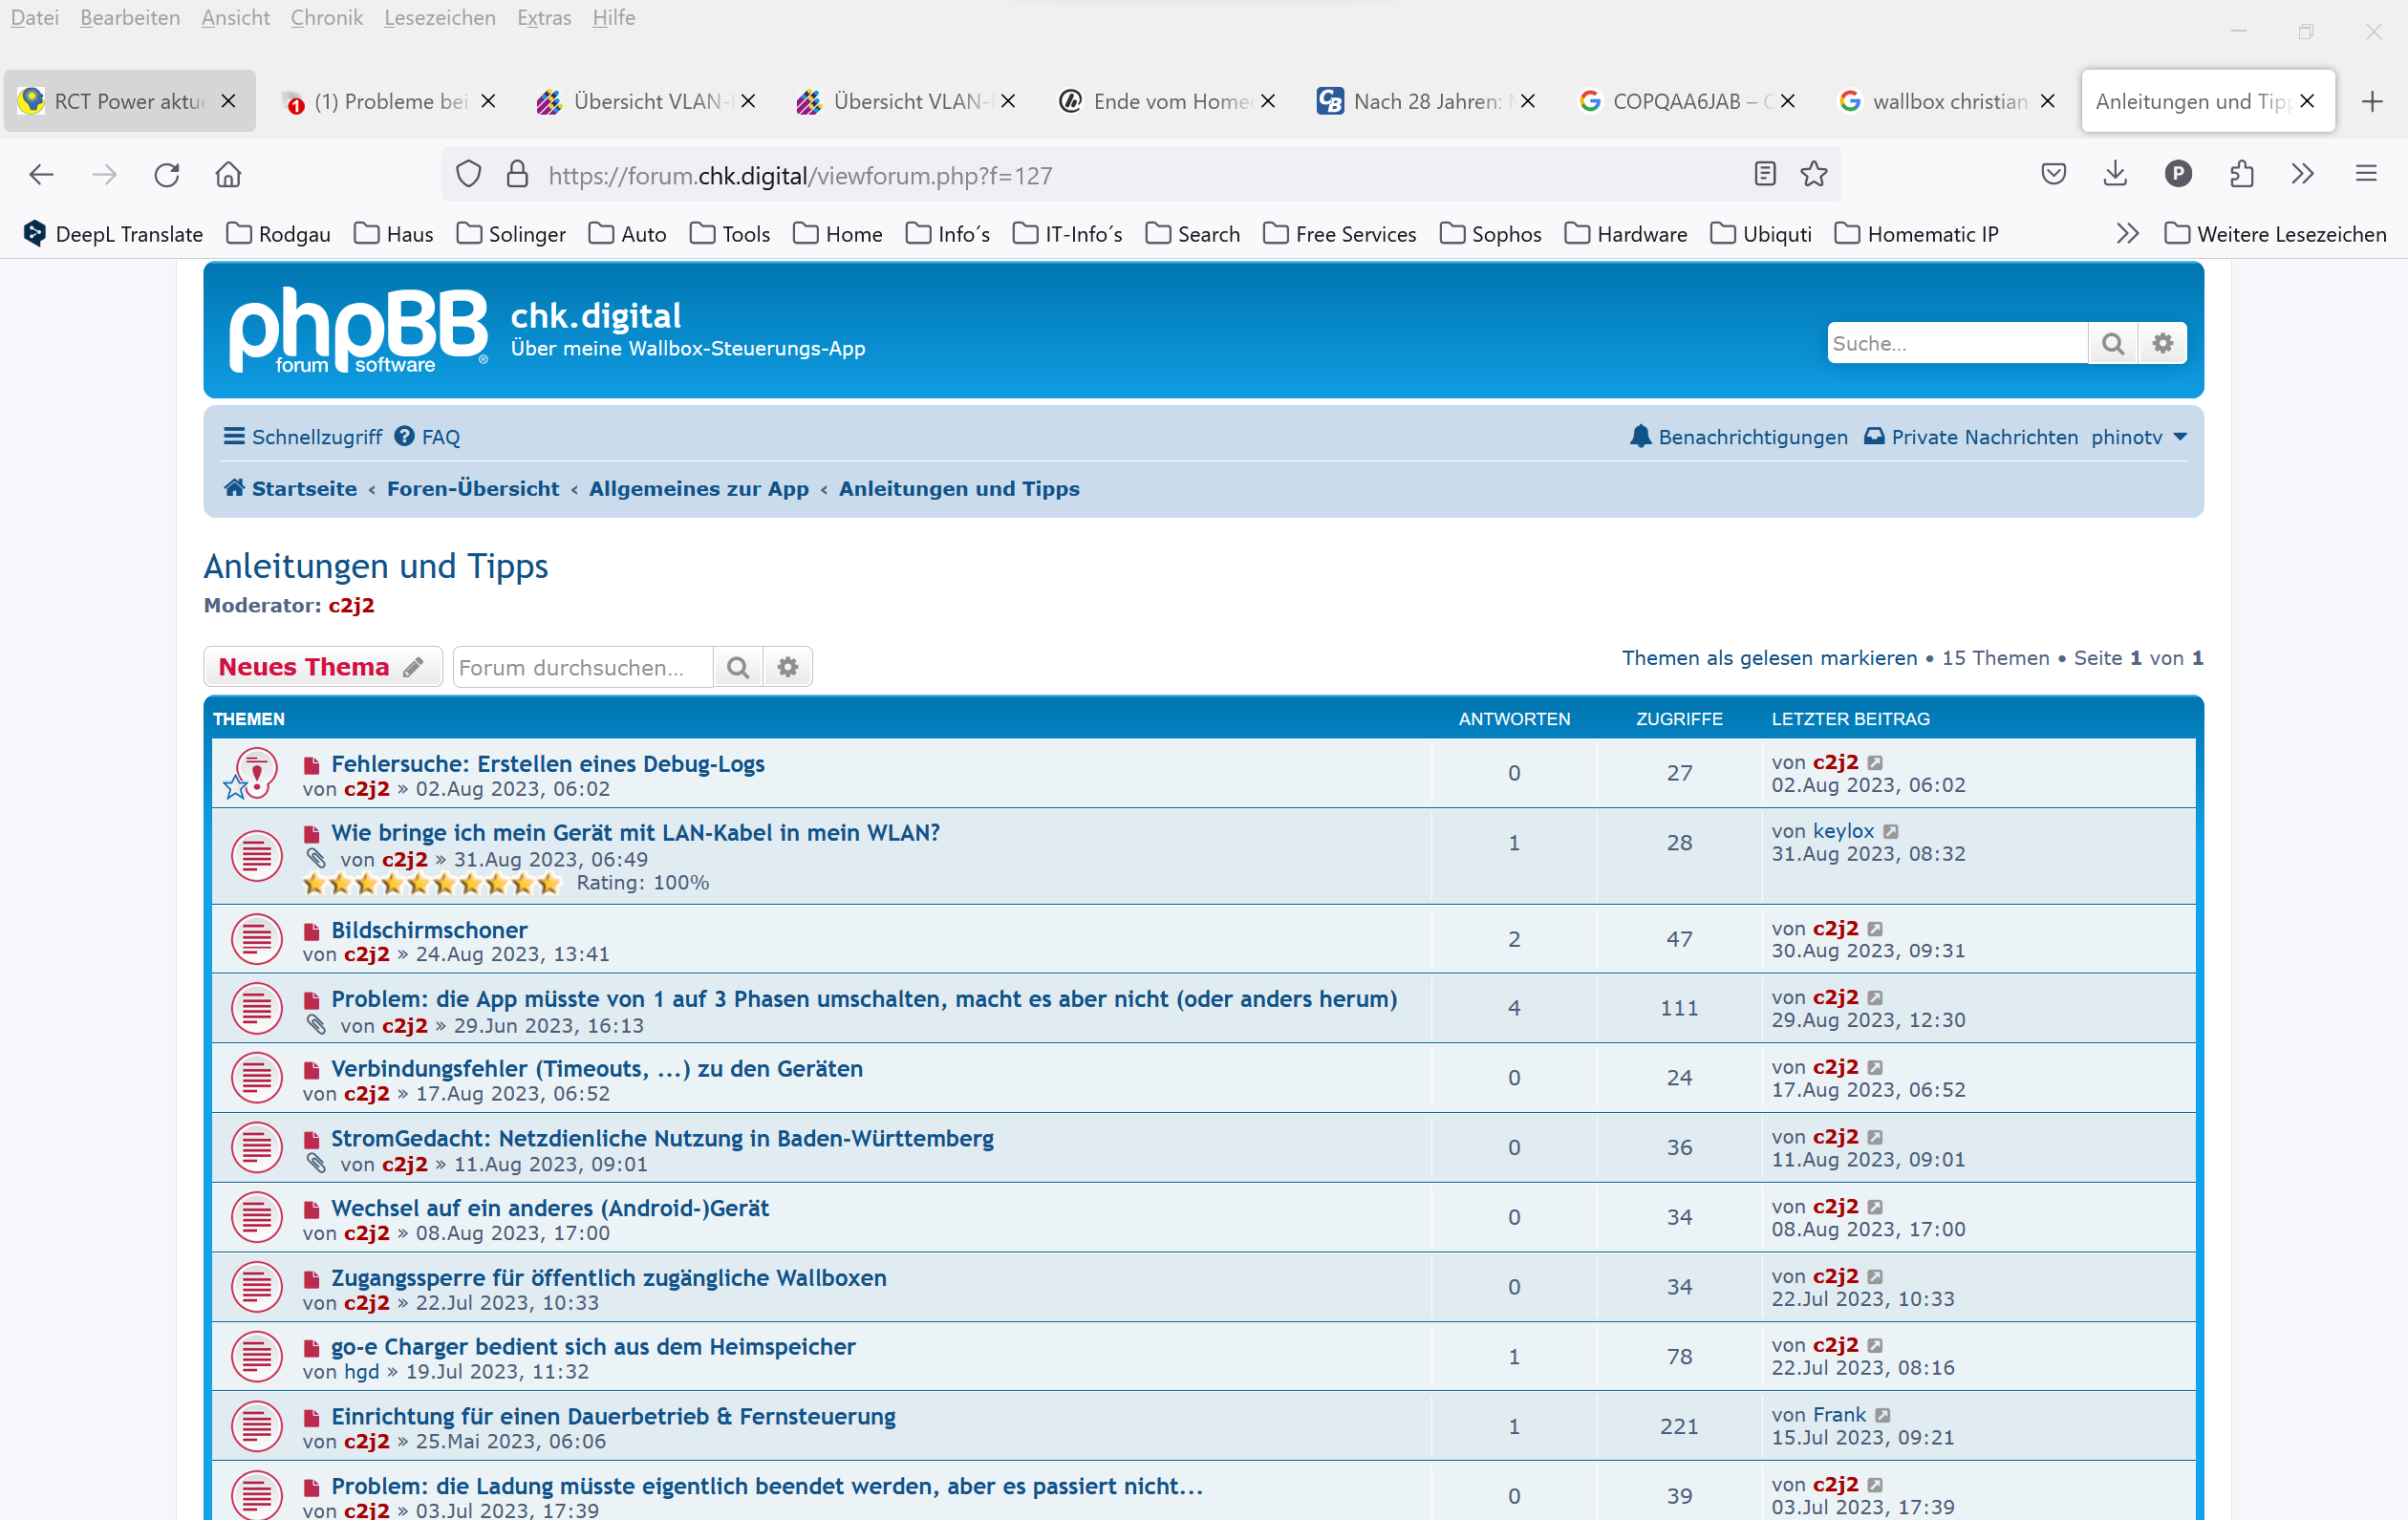Click the unread post icon beside Bildschirmschoner
This screenshot has width=2408, height=1520.
click(312, 932)
